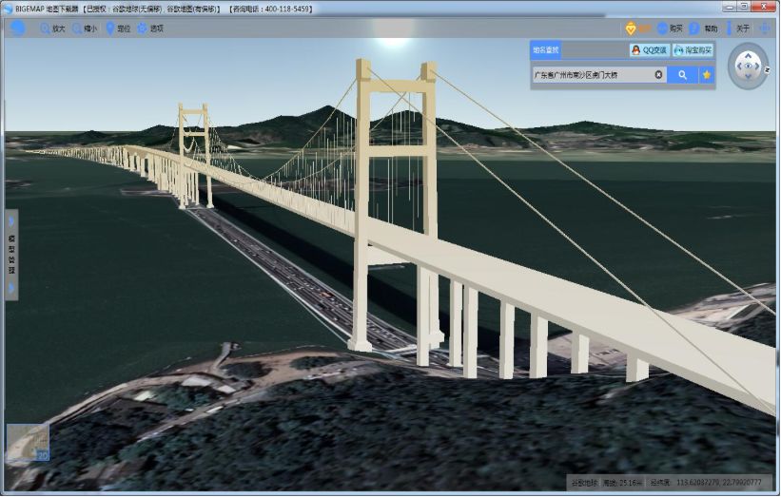
Task: Click the eye center of navigation compass
Action: pyautogui.click(x=748, y=67)
